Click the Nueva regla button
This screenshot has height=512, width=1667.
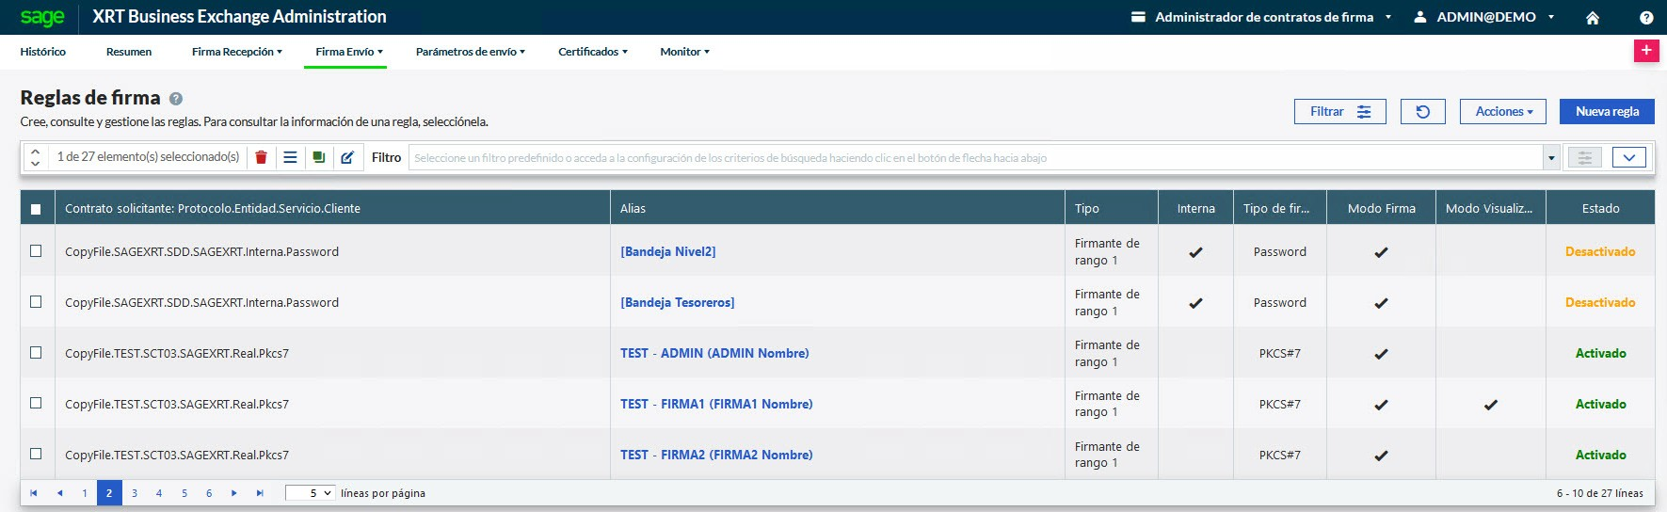(1607, 111)
